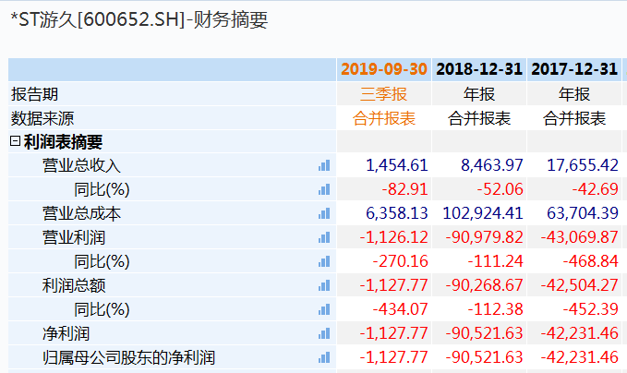This screenshot has height=373, width=627.
Task: Click growth value -270.16
Action: tap(400, 261)
